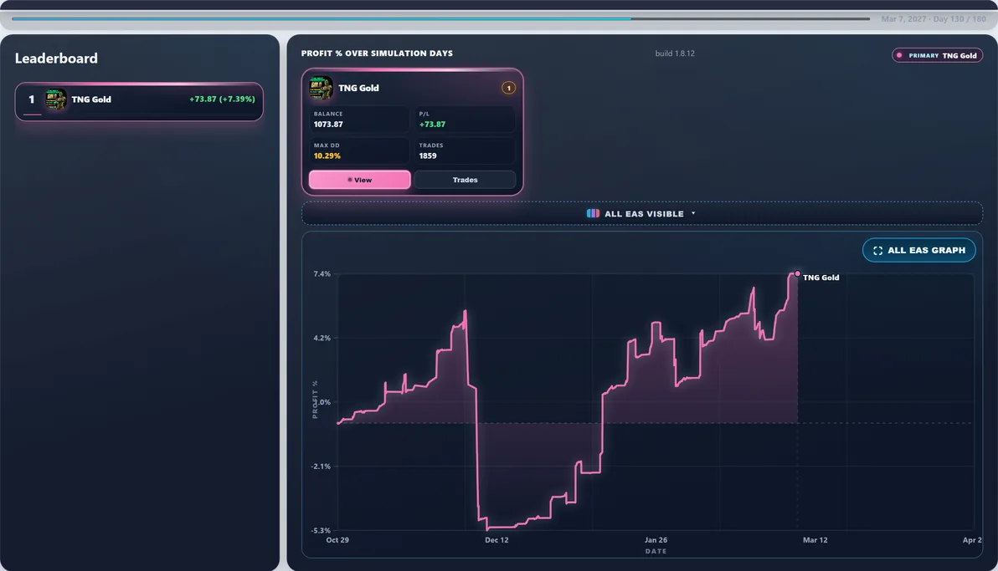Viewport: 998px width, 571px height.
Task: Click the 4.2% y-axis label
Action: coord(322,339)
